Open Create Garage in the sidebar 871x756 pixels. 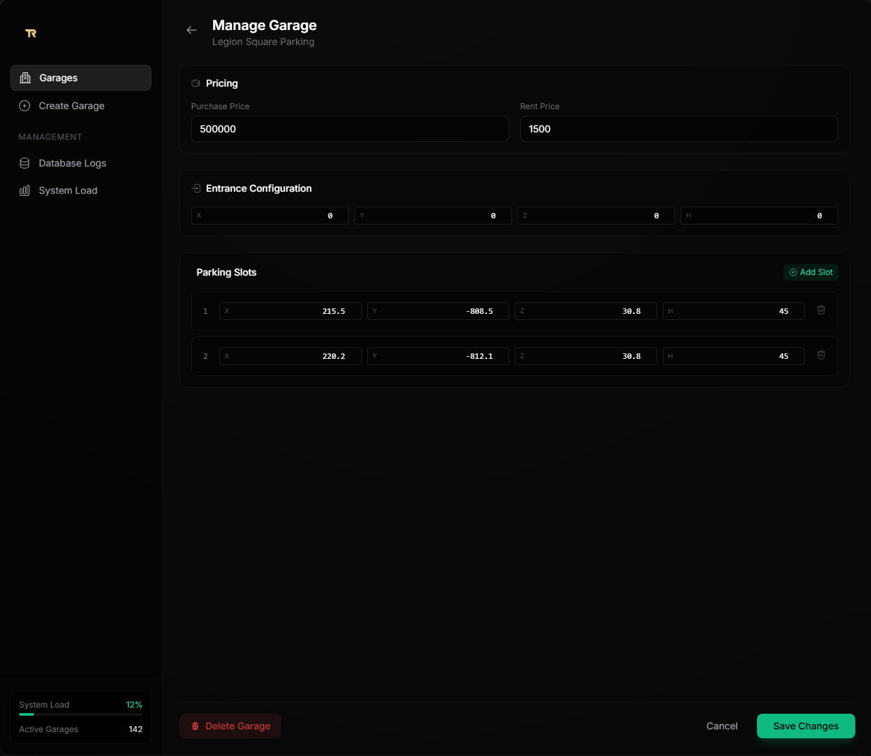click(x=81, y=106)
